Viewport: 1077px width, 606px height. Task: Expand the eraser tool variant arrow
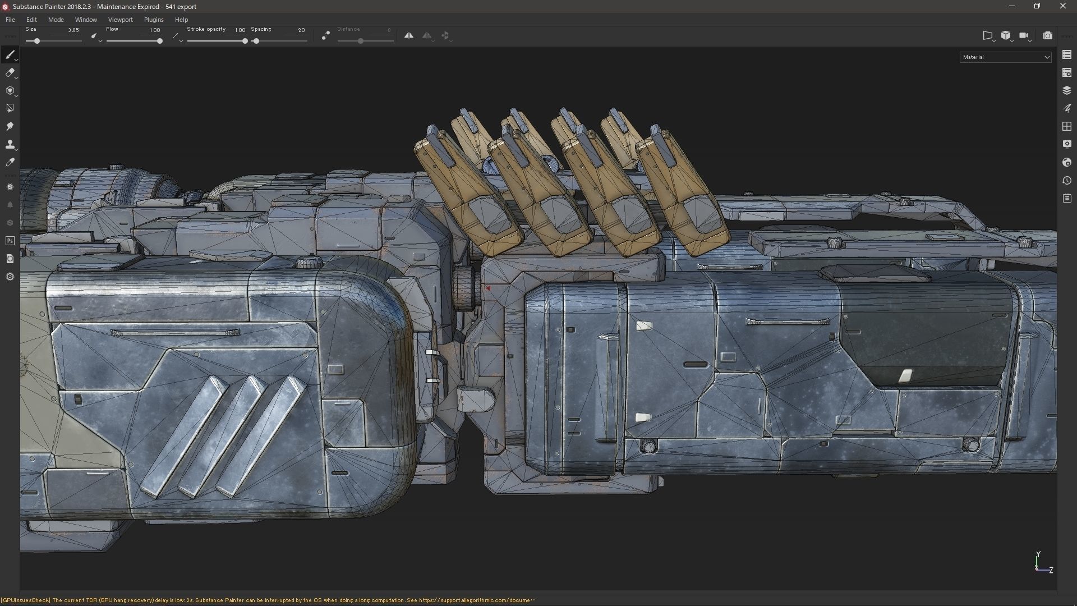point(17,77)
